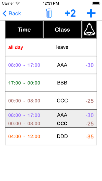Select the 17:00 - 00:00 BBB row
The height and width of the screenshot is (181, 102).
[51, 83]
